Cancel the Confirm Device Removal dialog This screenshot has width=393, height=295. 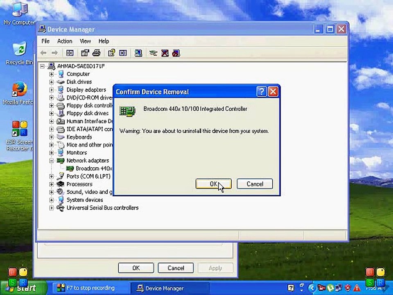coord(255,184)
